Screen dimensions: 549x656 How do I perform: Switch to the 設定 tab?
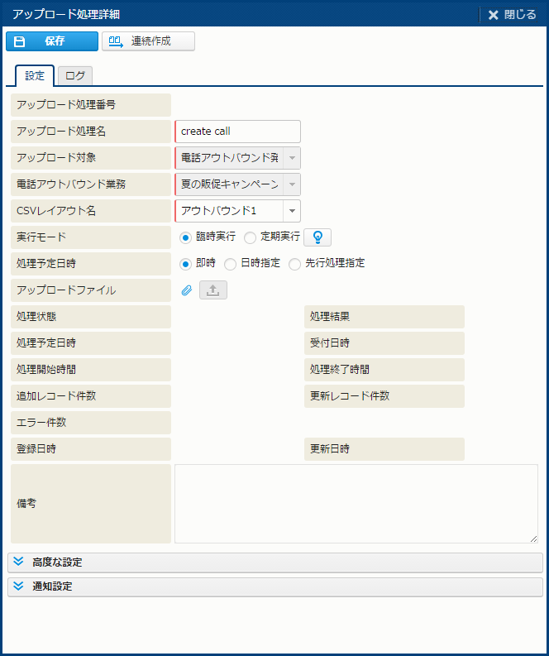coord(35,76)
